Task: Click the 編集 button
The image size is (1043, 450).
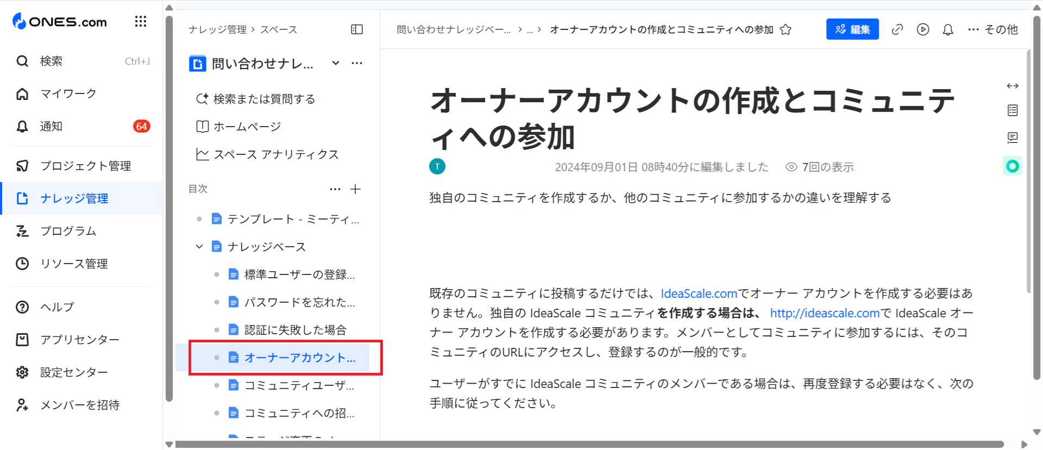Action: coord(852,29)
